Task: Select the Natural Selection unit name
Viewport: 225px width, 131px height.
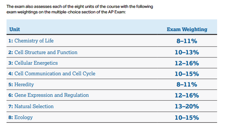Action: click(x=34, y=106)
